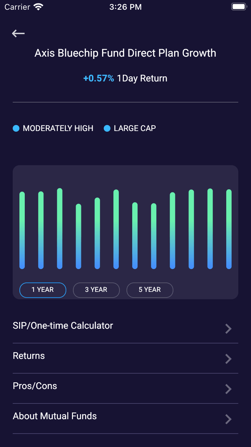The height and width of the screenshot is (447, 251).
Task: Tap the back arrow icon
Action: click(x=18, y=33)
